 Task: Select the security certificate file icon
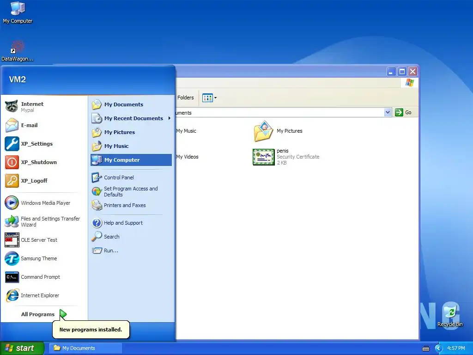pyautogui.click(x=264, y=157)
